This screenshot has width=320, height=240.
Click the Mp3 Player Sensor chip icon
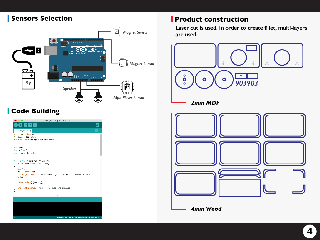click(127, 87)
